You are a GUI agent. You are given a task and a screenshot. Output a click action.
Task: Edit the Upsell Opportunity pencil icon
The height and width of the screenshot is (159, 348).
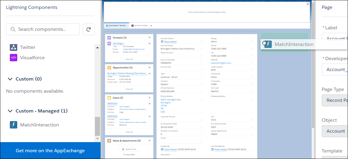(x=252, y=134)
